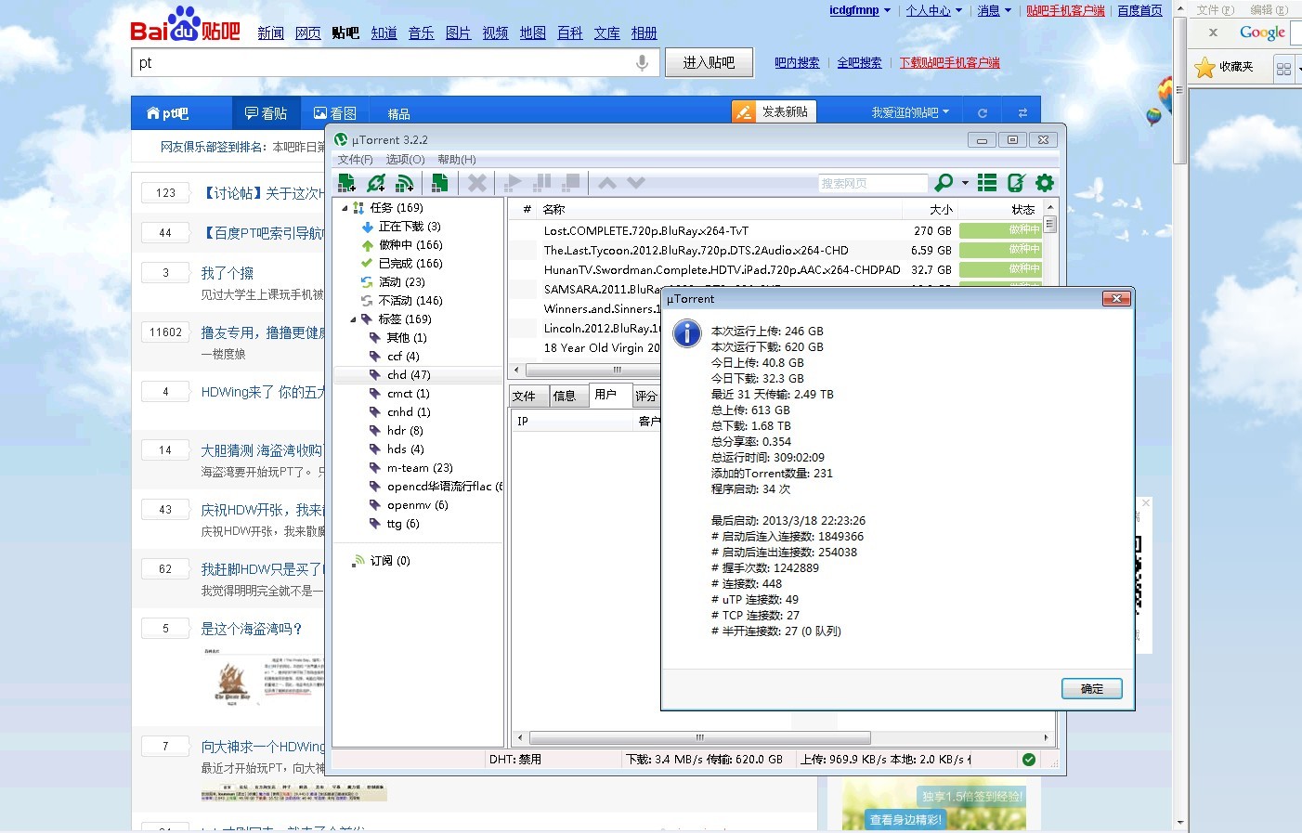Select 不活动 (146) in sidebar
Image resolution: width=1302 pixels, height=833 pixels.
pyautogui.click(x=410, y=301)
